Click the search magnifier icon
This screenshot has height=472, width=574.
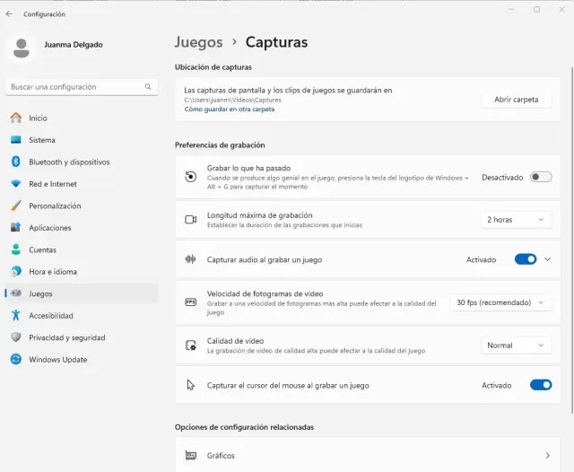[148, 87]
